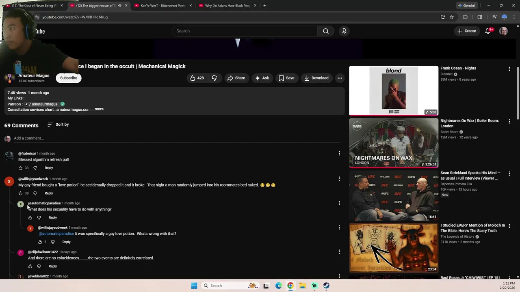Expand description with ...more

coord(97,109)
